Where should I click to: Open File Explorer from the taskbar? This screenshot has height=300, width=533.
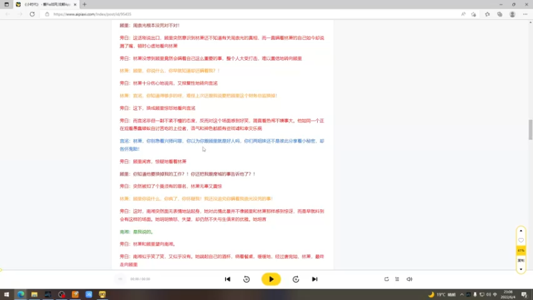click(x=35, y=295)
